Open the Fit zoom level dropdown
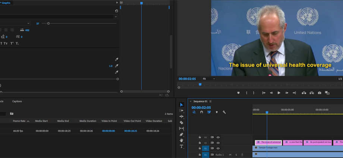The width and height of the screenshot is (343, 158). (208, 79)
